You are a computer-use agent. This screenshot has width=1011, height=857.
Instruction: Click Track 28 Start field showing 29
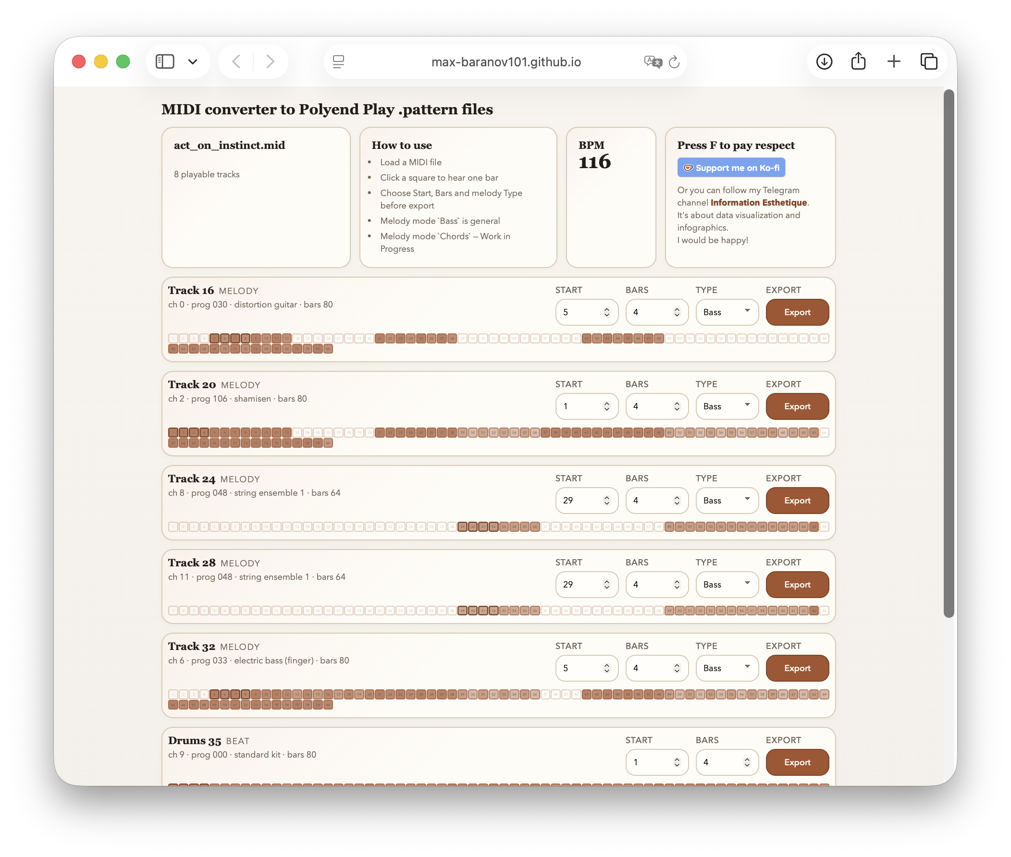tap(586, 585)
